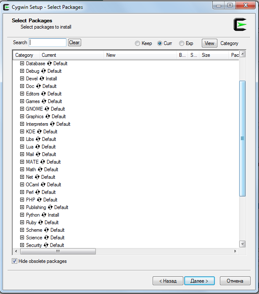Click the cycle icon next to Perl
Image resolution: width=259 pixels, height=294 pixels.
(x=37, y=192)
